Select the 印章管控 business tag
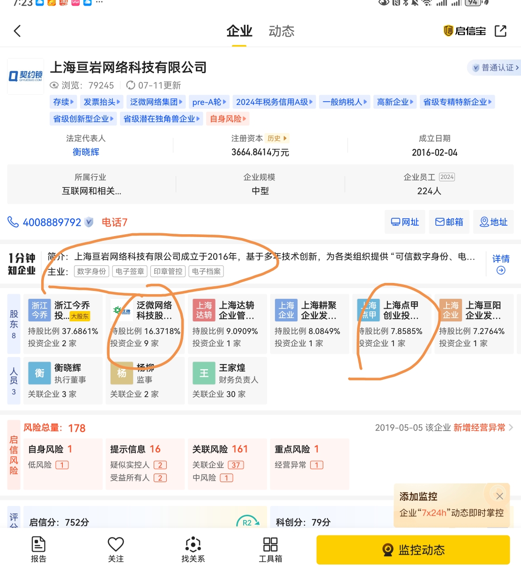This screenshot has height=572, width=521. point(168,271)
